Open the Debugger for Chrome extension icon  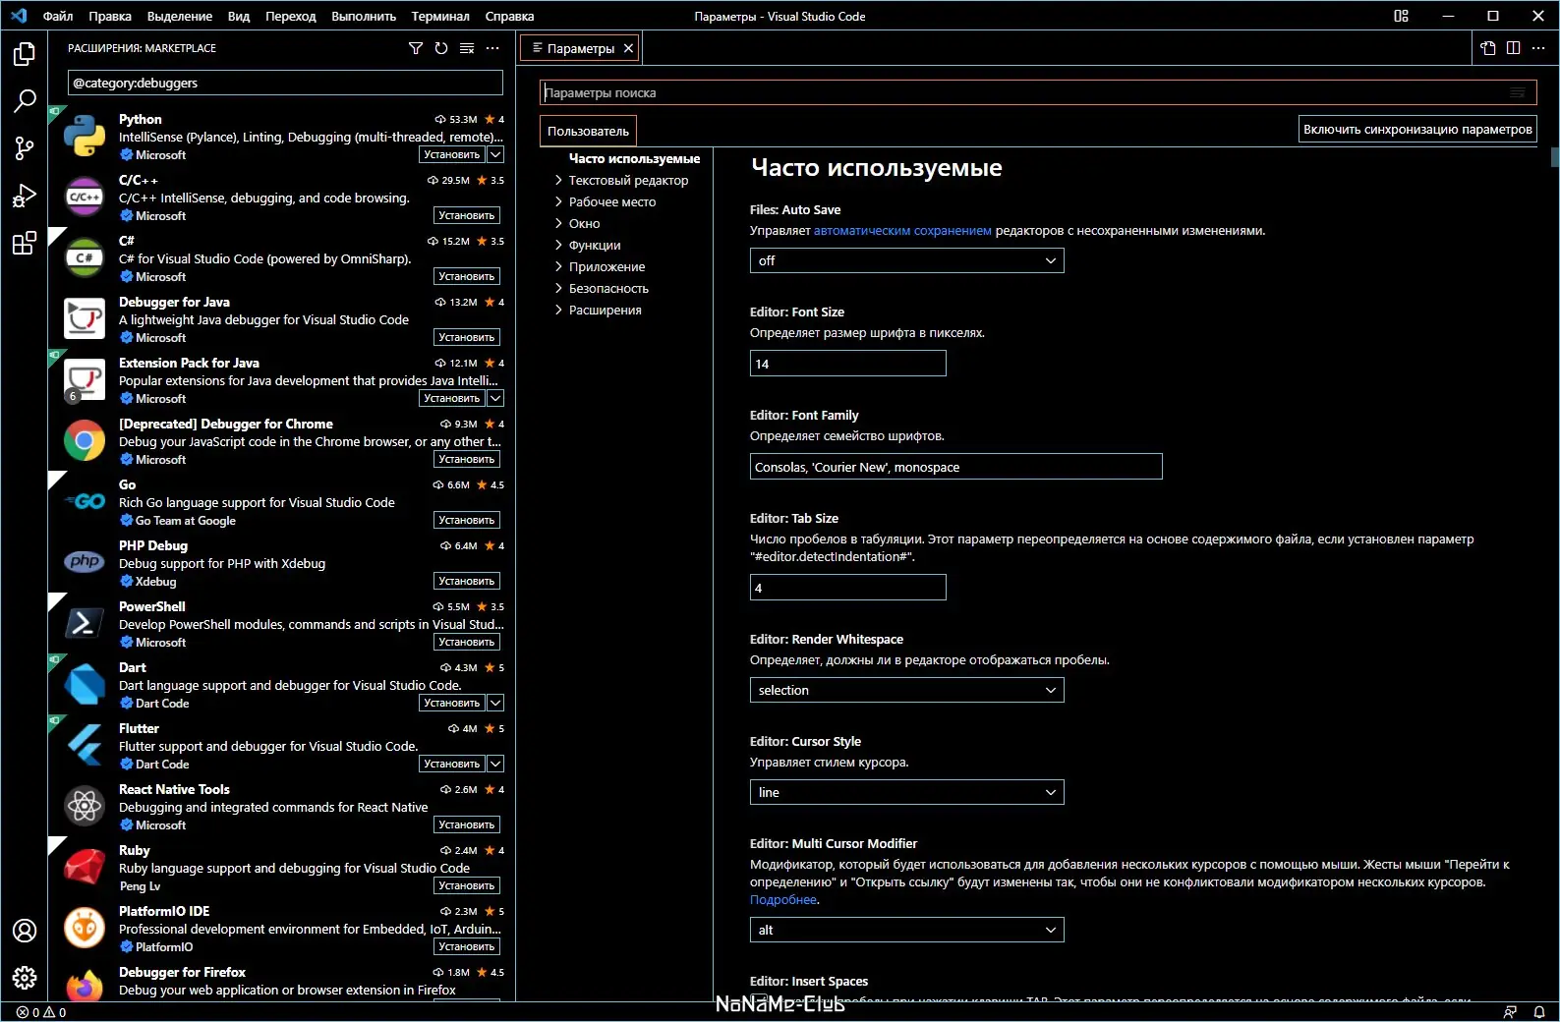(x=85, y=441)
